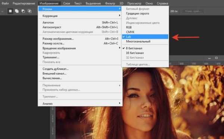Open the Фильтр menu
224x139 pixels.
pos(110,3)
